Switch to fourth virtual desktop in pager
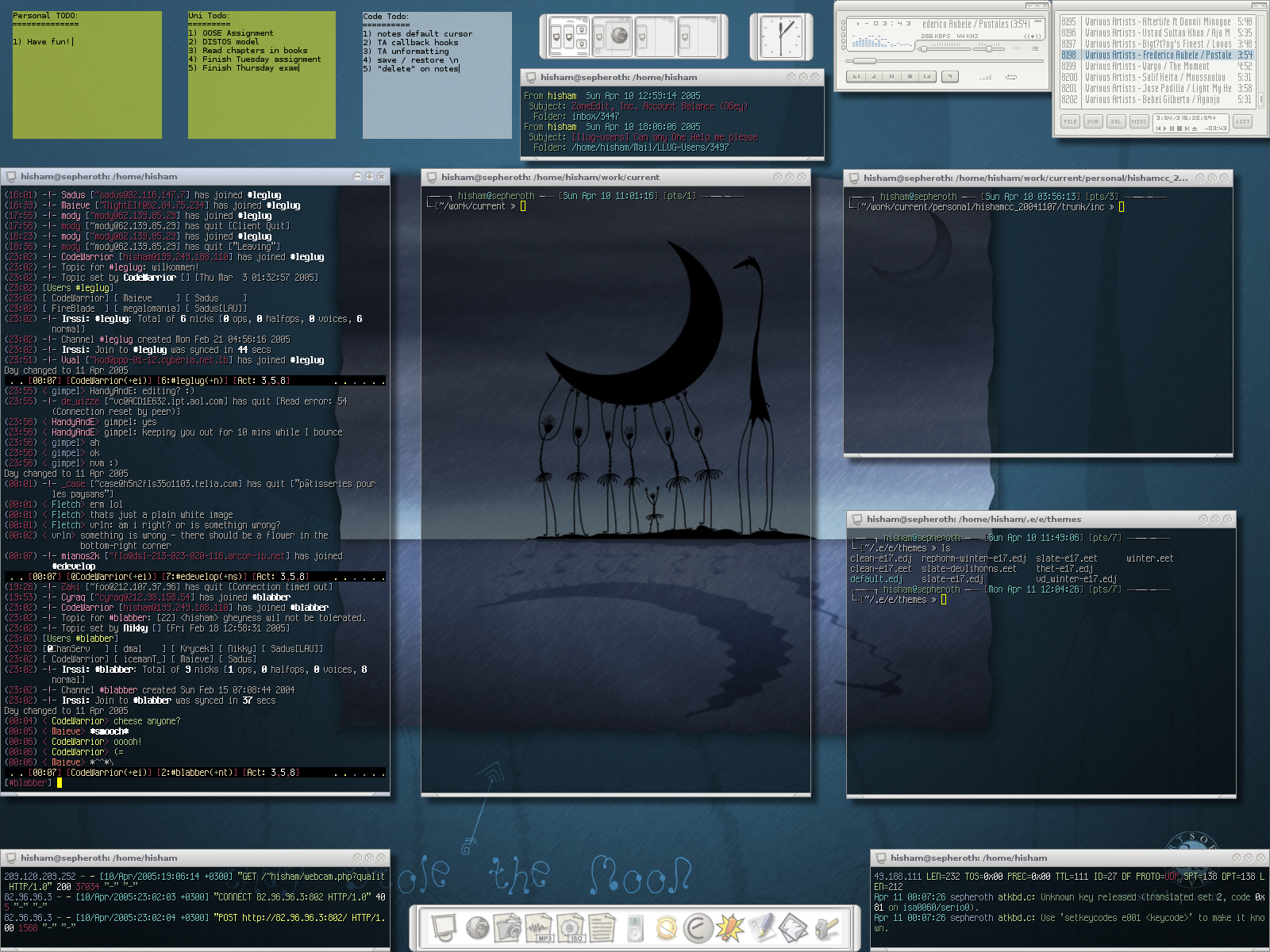The width and height of the screenshot is (1270, 952). [698, 36]
